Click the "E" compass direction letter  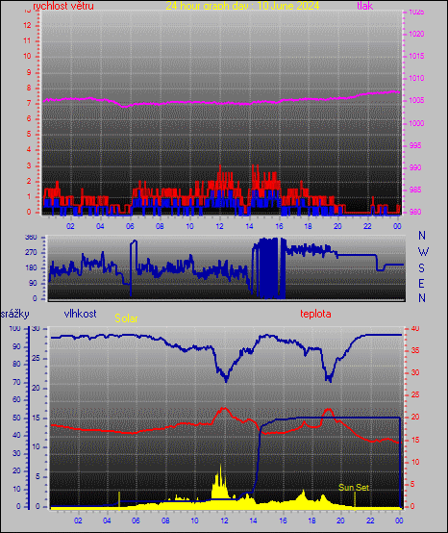point(421,283)
